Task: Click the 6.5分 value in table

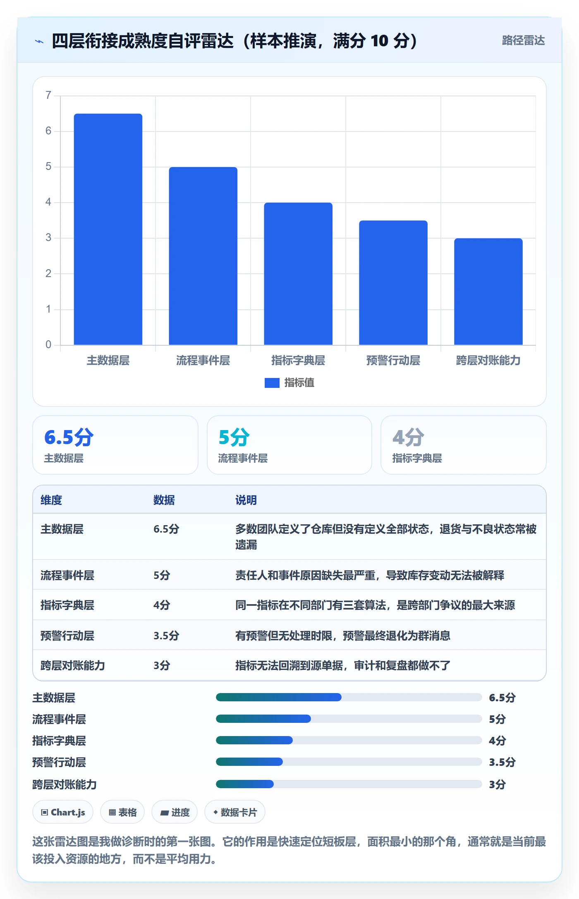Action: click(166, 529)
